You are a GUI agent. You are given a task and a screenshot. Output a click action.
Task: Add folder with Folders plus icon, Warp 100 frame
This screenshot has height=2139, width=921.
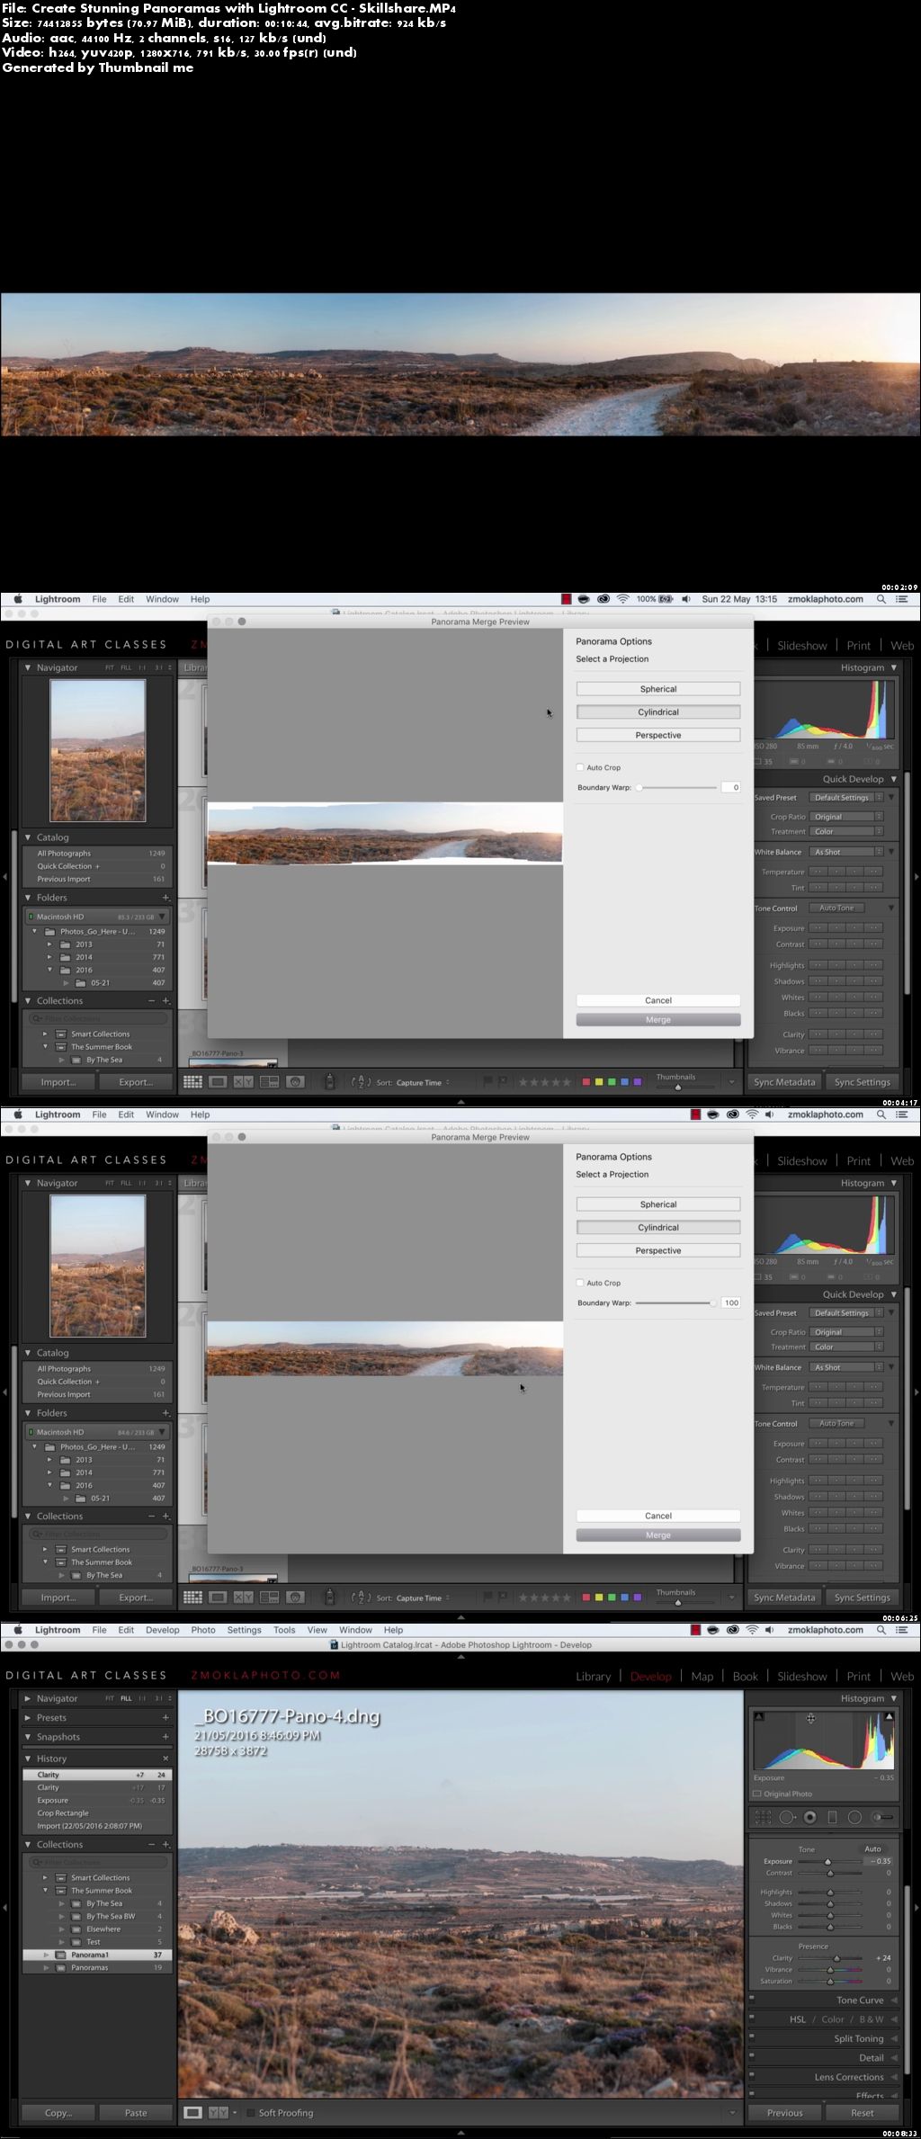click(165, 1413)
